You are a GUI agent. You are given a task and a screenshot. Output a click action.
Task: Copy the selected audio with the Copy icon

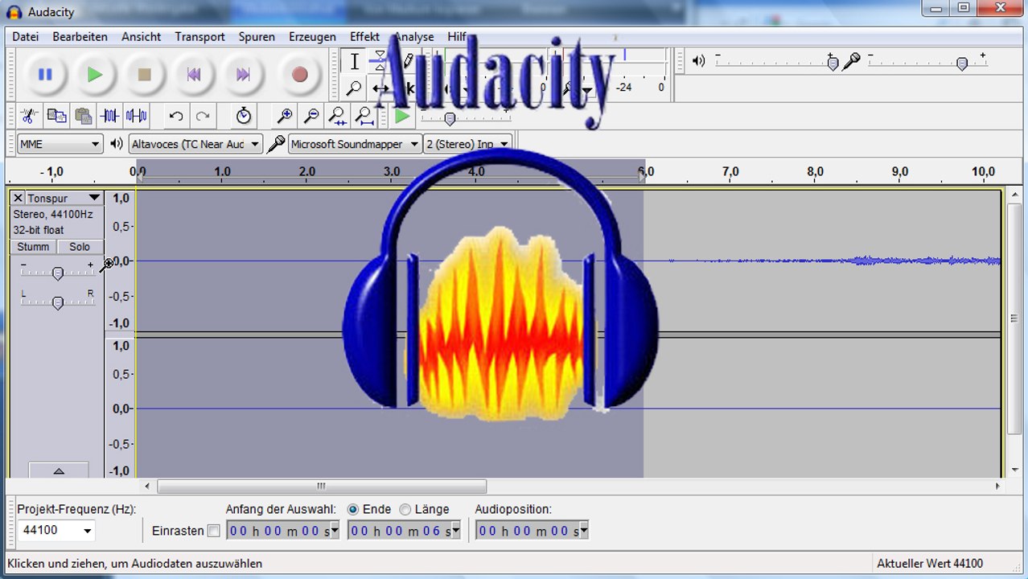click(56, 116)
